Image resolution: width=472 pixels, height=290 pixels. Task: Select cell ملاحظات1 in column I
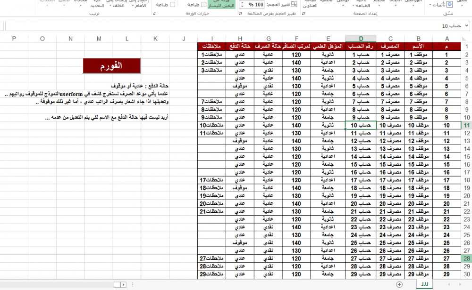point(211,55)
